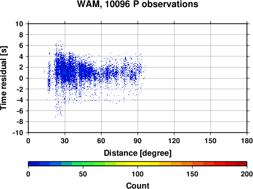The height and width of the screenshot is (189, 253).
Task: Click the Count colorbar label
Action: 138,185
